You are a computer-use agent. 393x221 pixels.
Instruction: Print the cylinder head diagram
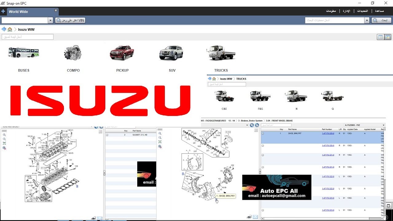[94, 218]
